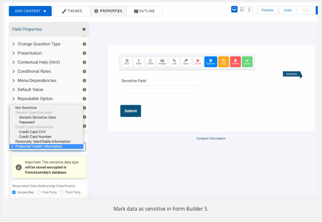Select First Party radio button
This screenshot has width=322, height=222.
point(39,193)
